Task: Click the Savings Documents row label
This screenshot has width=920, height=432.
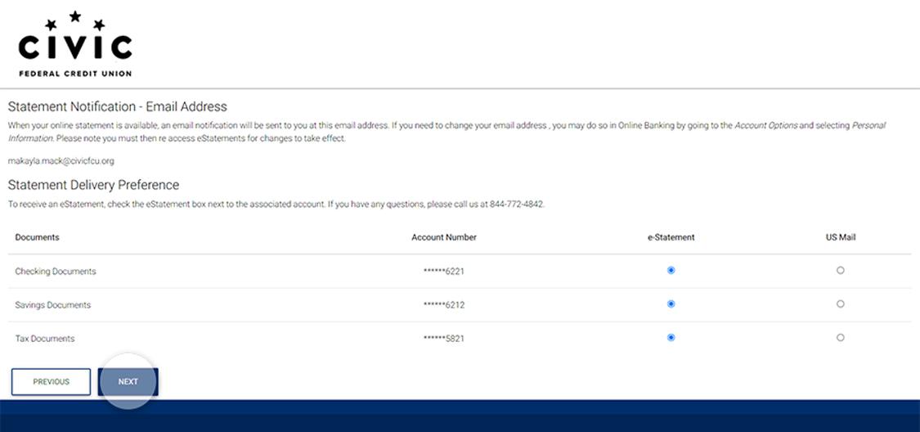Action: click(53, 304)
